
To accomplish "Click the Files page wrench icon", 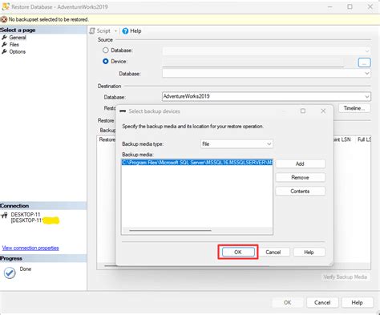I will tap(4, 44).
